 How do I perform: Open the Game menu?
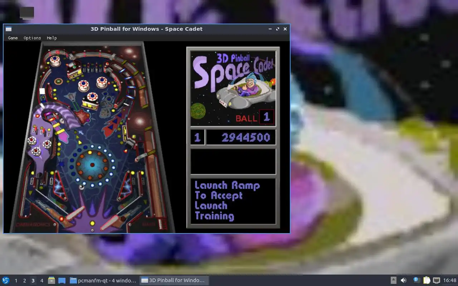(13, 38)
